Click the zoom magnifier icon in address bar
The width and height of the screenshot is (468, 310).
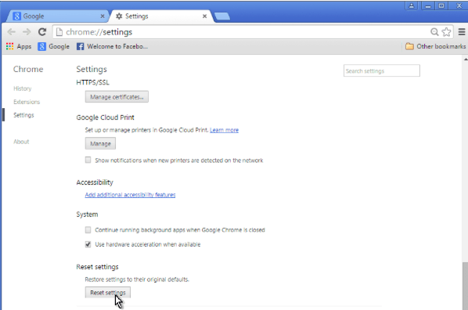coord(434,32)
